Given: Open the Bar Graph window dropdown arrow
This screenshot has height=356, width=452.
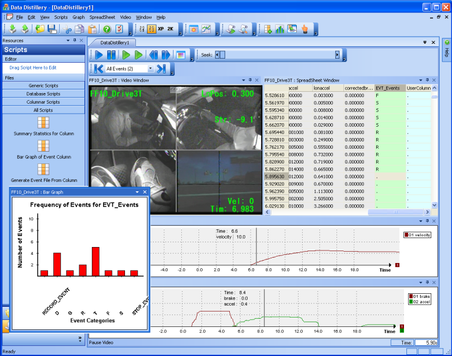Looking at the screenshot, I should click(137, 192).
